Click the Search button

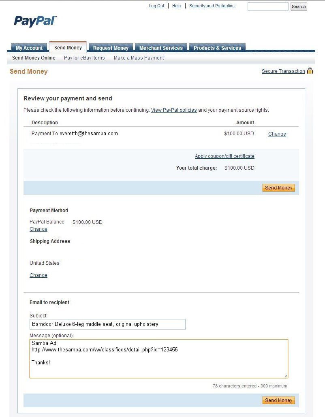point(299,6)
